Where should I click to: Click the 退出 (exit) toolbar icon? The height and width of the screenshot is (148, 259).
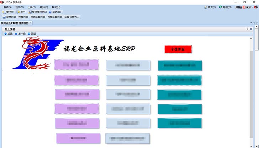click(x=18, y=12)
